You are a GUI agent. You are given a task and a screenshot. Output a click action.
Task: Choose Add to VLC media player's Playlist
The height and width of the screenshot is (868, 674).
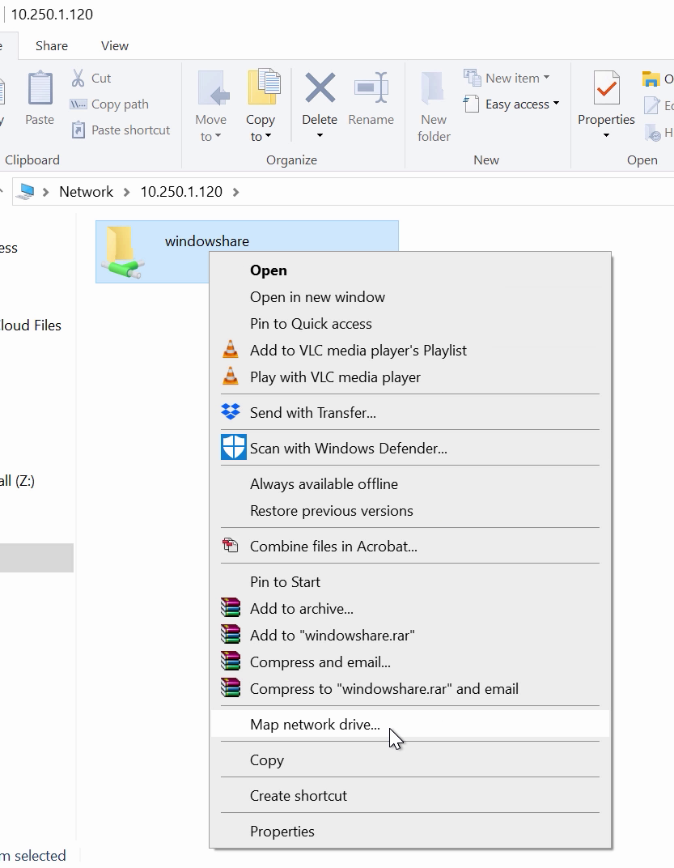pos(410,351)
